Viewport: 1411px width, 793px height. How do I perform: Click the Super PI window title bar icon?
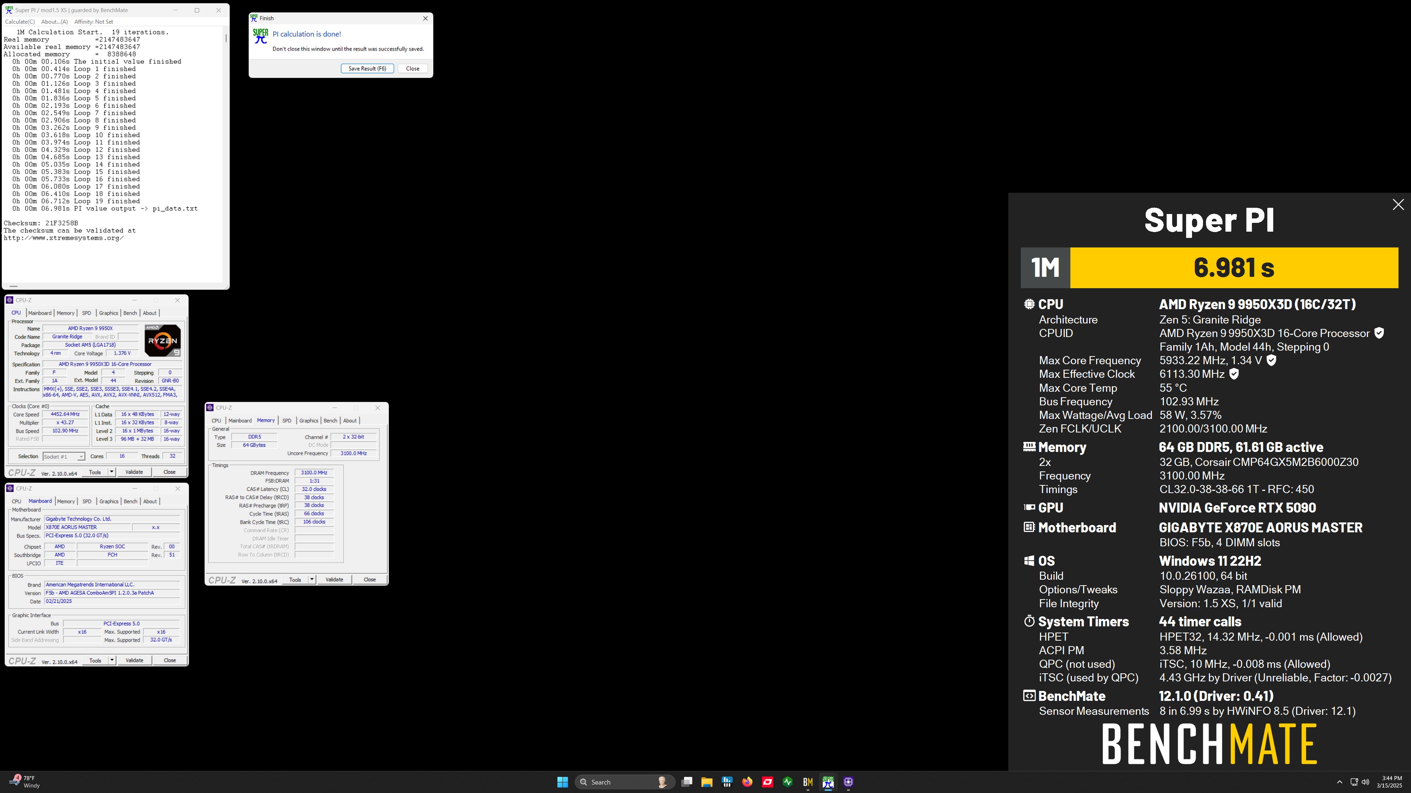[9, 10]
